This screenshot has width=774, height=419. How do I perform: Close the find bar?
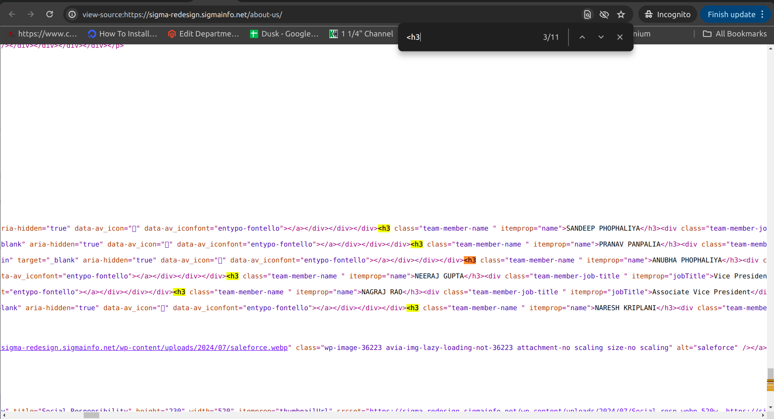(x=620, y=37)
